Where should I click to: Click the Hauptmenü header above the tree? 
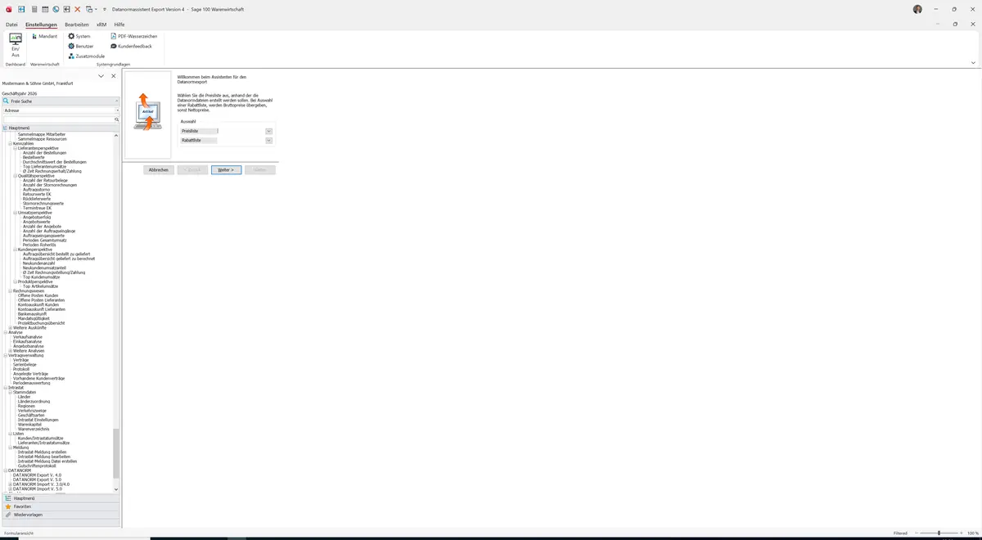[61, 128]
